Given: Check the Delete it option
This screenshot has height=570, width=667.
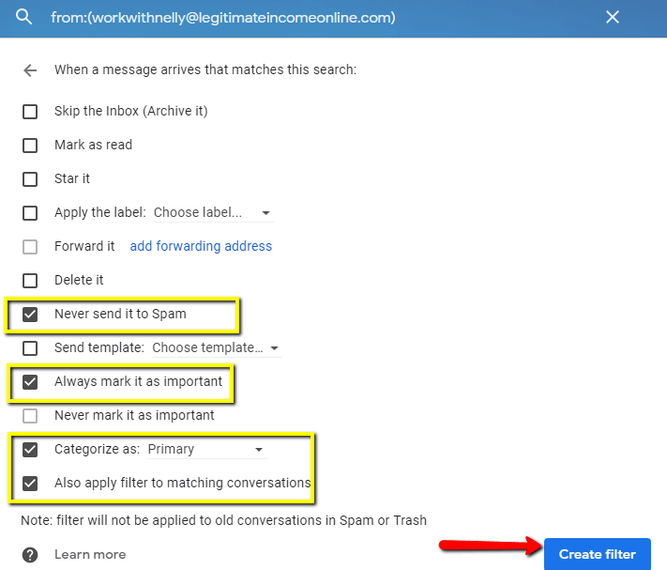Looking at the screenshot, I should click(x=30, y=281).
